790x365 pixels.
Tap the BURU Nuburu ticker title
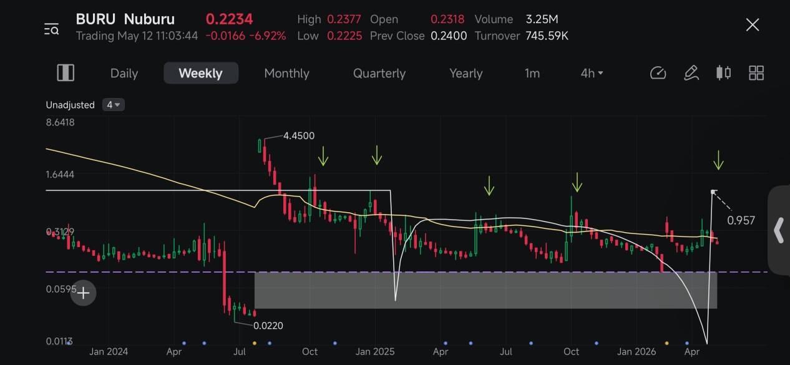pyautogui.click(x=125, y=19)
